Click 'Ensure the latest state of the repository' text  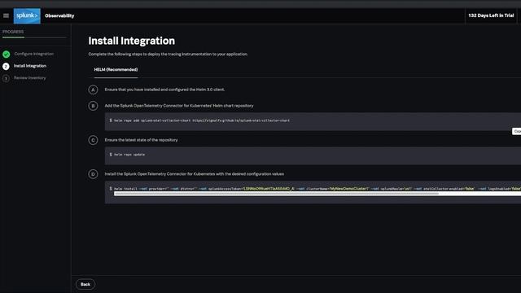(x=141, y=140)
